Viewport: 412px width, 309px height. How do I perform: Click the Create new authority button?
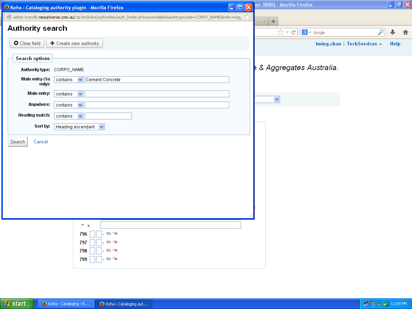point(74,43)
